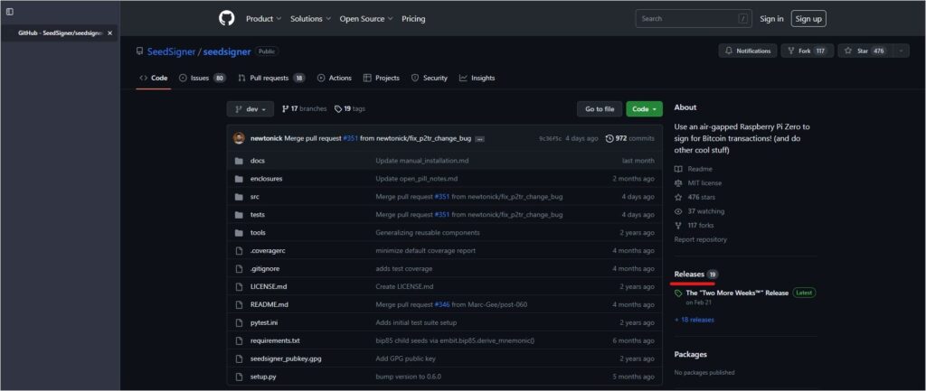926x391 pixels.
Task: Open the LICENSE.md file
Action: click(x=269, y=286)
